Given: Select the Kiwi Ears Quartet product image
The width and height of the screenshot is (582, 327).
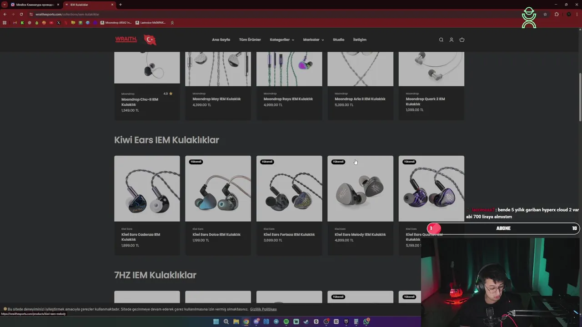Looking at the screenshot, I should [x=431, y=188].
